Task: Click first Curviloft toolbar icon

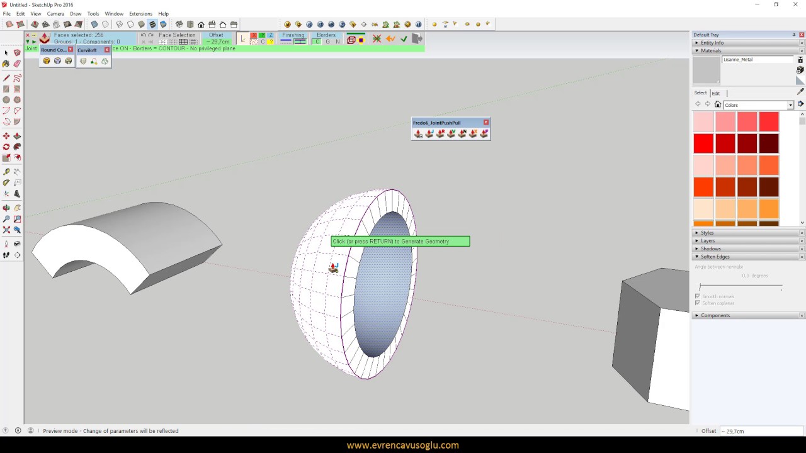Action: click(x=83, y=61)
